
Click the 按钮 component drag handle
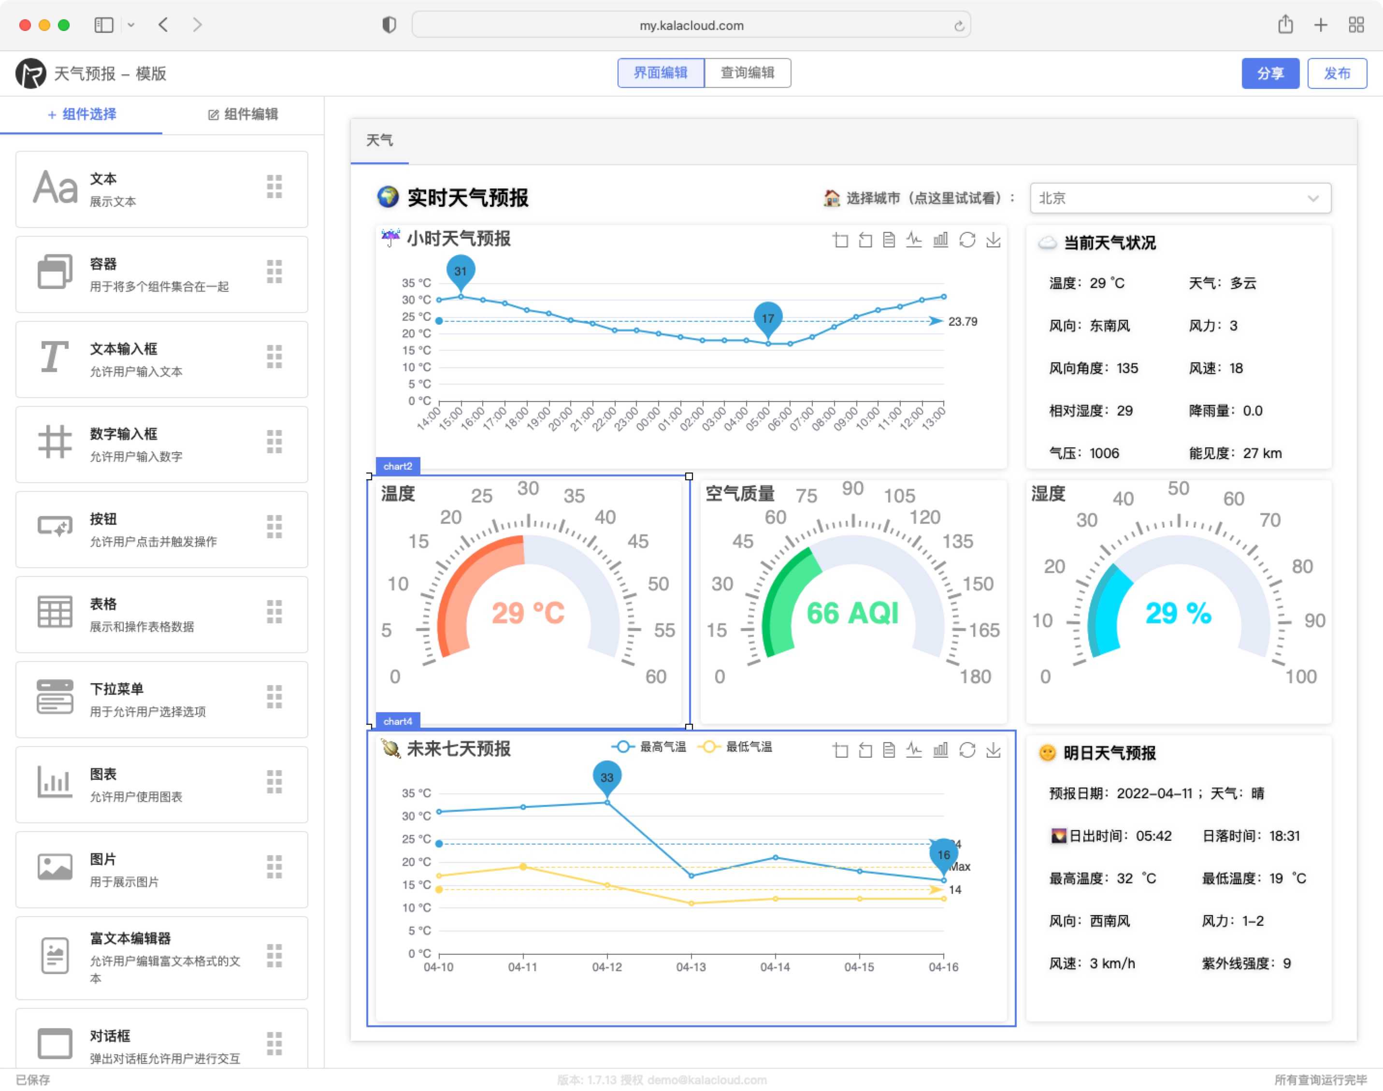coord(274,527)
